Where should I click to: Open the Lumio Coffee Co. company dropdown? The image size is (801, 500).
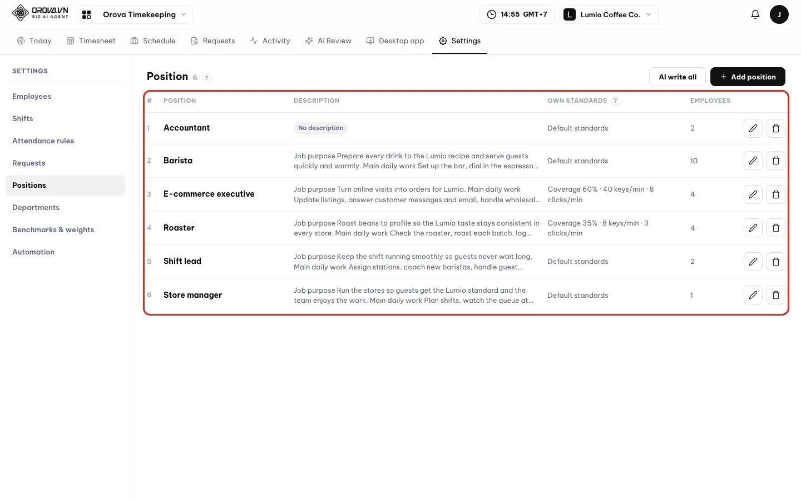click(609, 14)
